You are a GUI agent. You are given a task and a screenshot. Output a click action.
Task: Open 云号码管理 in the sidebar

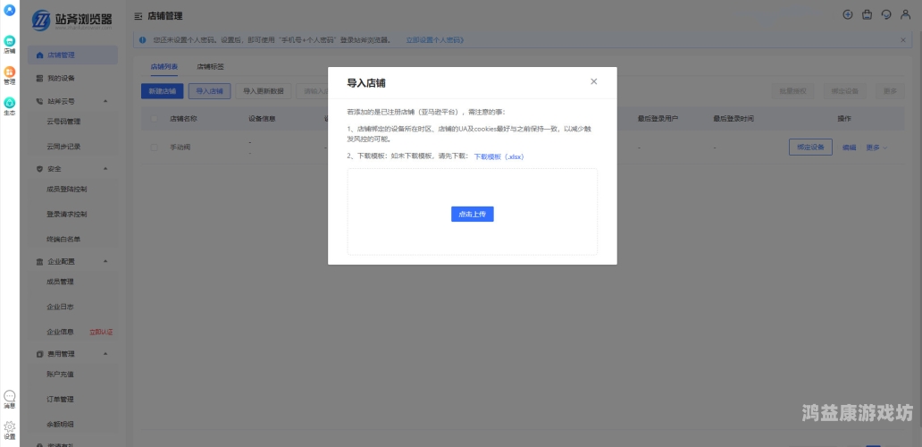(63, 122)
